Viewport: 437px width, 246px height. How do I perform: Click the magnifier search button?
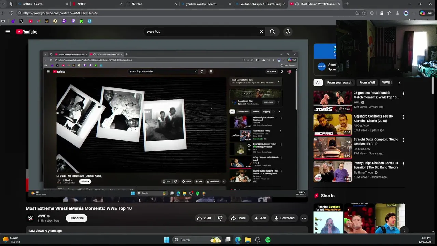coord(272,32)
